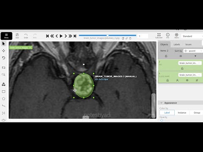Jump to the first frame
Viewport: 203px width, 152px height.
[x=47, y=36]
